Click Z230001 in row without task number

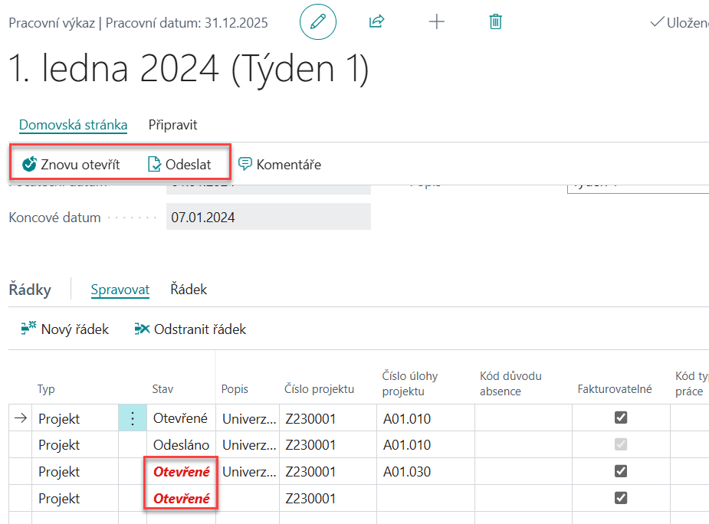(x=328, y=498)
